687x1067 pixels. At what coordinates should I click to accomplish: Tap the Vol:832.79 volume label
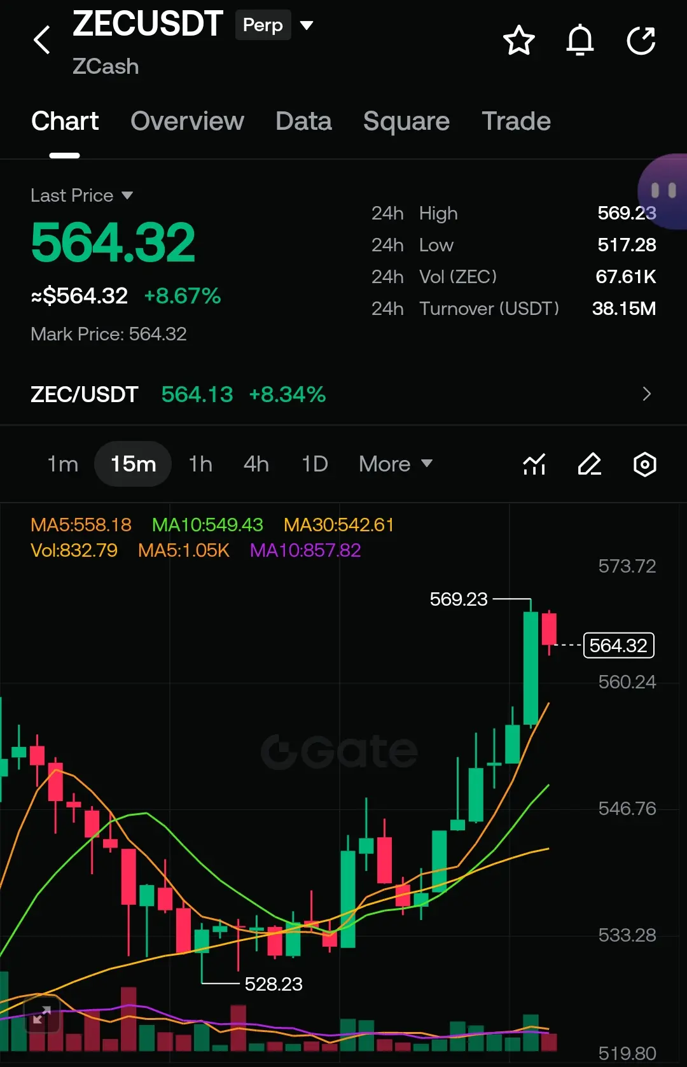(x=74, y=550)
